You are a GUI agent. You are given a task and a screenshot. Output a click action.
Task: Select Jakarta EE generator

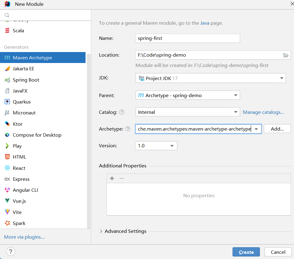[43, 69]
